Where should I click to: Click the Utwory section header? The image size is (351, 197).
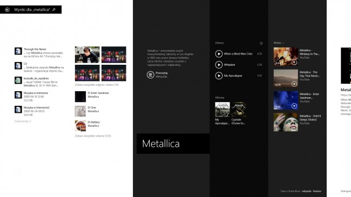click(x=219, y=43)
